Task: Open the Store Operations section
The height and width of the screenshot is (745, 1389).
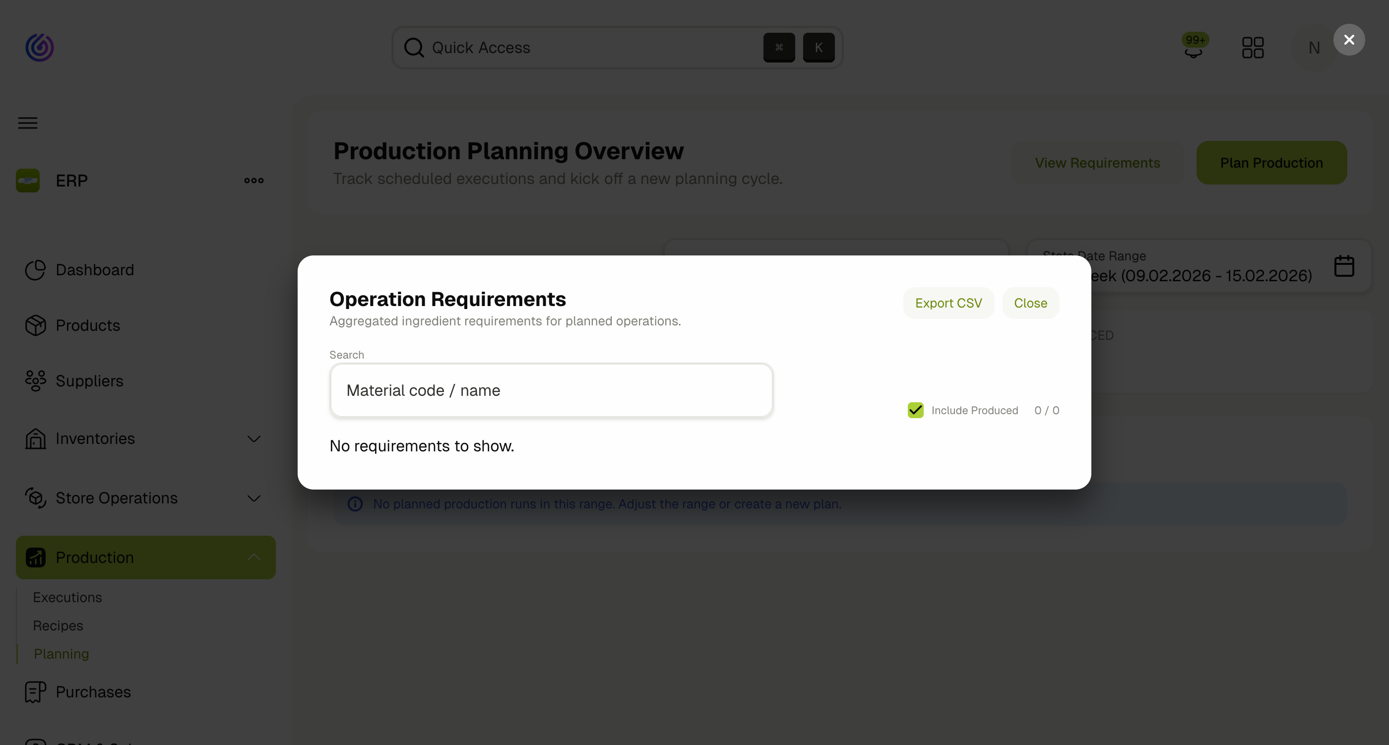Action: point(116,497)
